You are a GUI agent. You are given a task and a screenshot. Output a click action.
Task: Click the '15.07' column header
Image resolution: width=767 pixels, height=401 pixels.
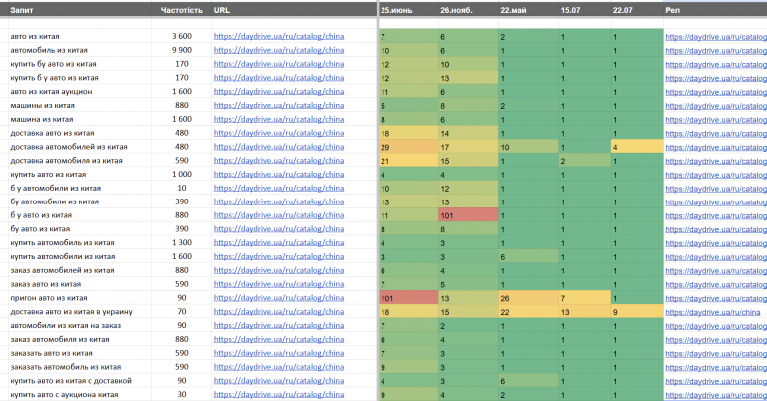pyautogui.click(x=570, y=10)
